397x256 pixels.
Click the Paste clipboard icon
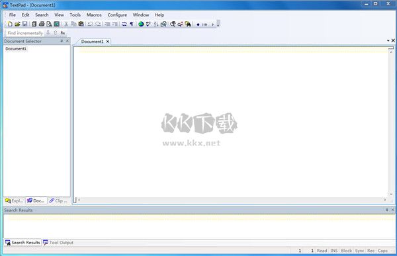tap(81, 24)
